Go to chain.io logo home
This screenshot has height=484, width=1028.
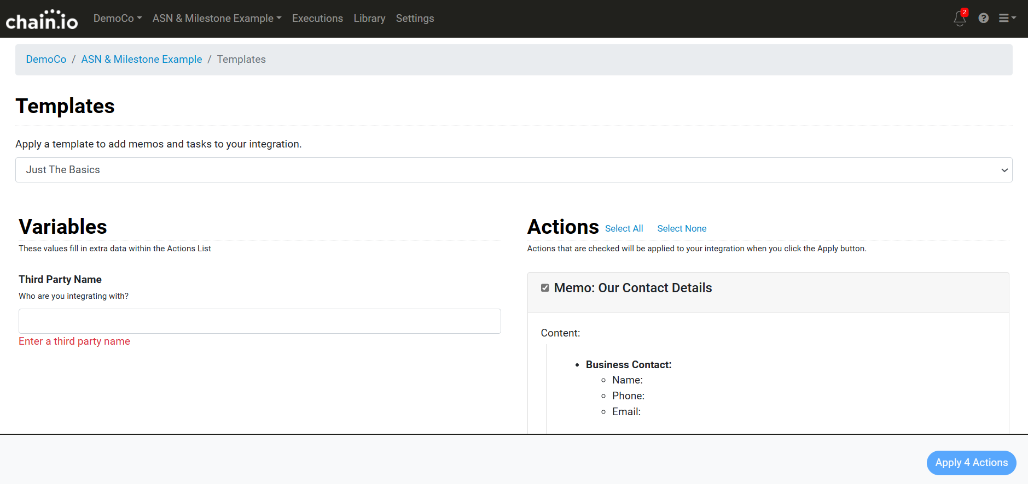pos(42,20)
